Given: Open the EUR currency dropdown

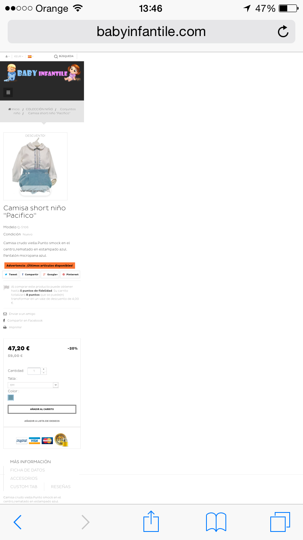Looking at the screenshot, I should pyautogui.click(x=19, y=57).
